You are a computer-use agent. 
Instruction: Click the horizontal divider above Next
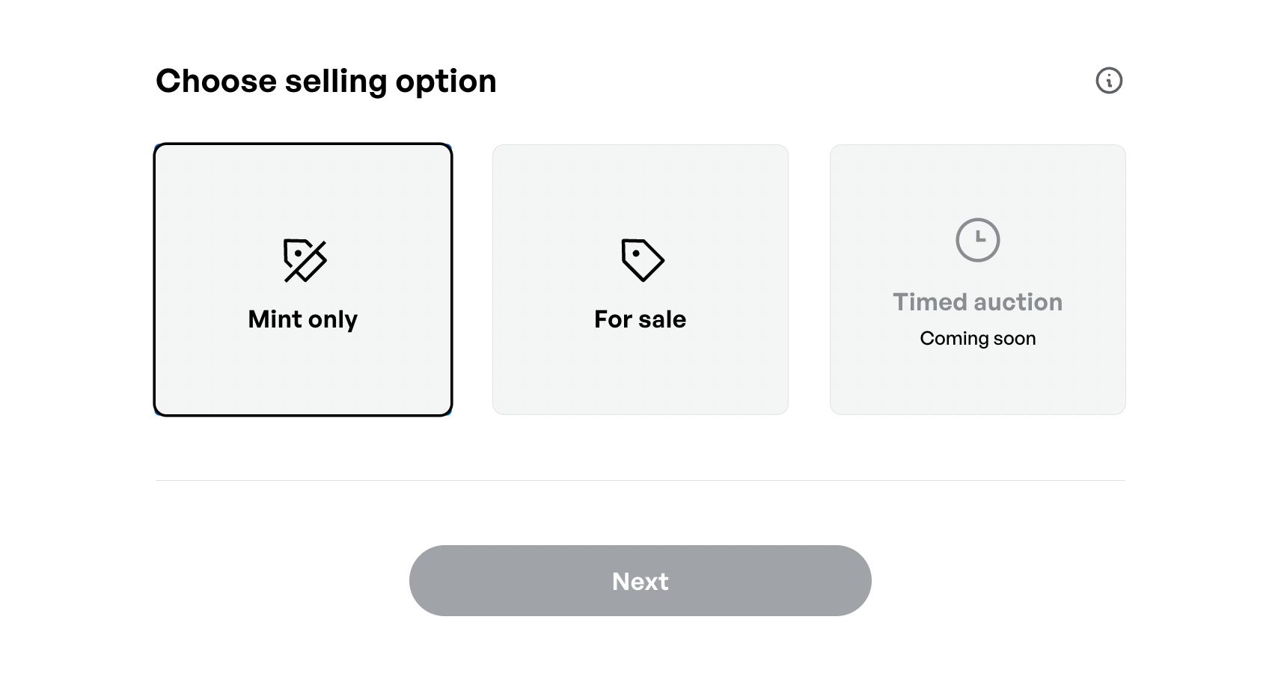tap(640, 480)
